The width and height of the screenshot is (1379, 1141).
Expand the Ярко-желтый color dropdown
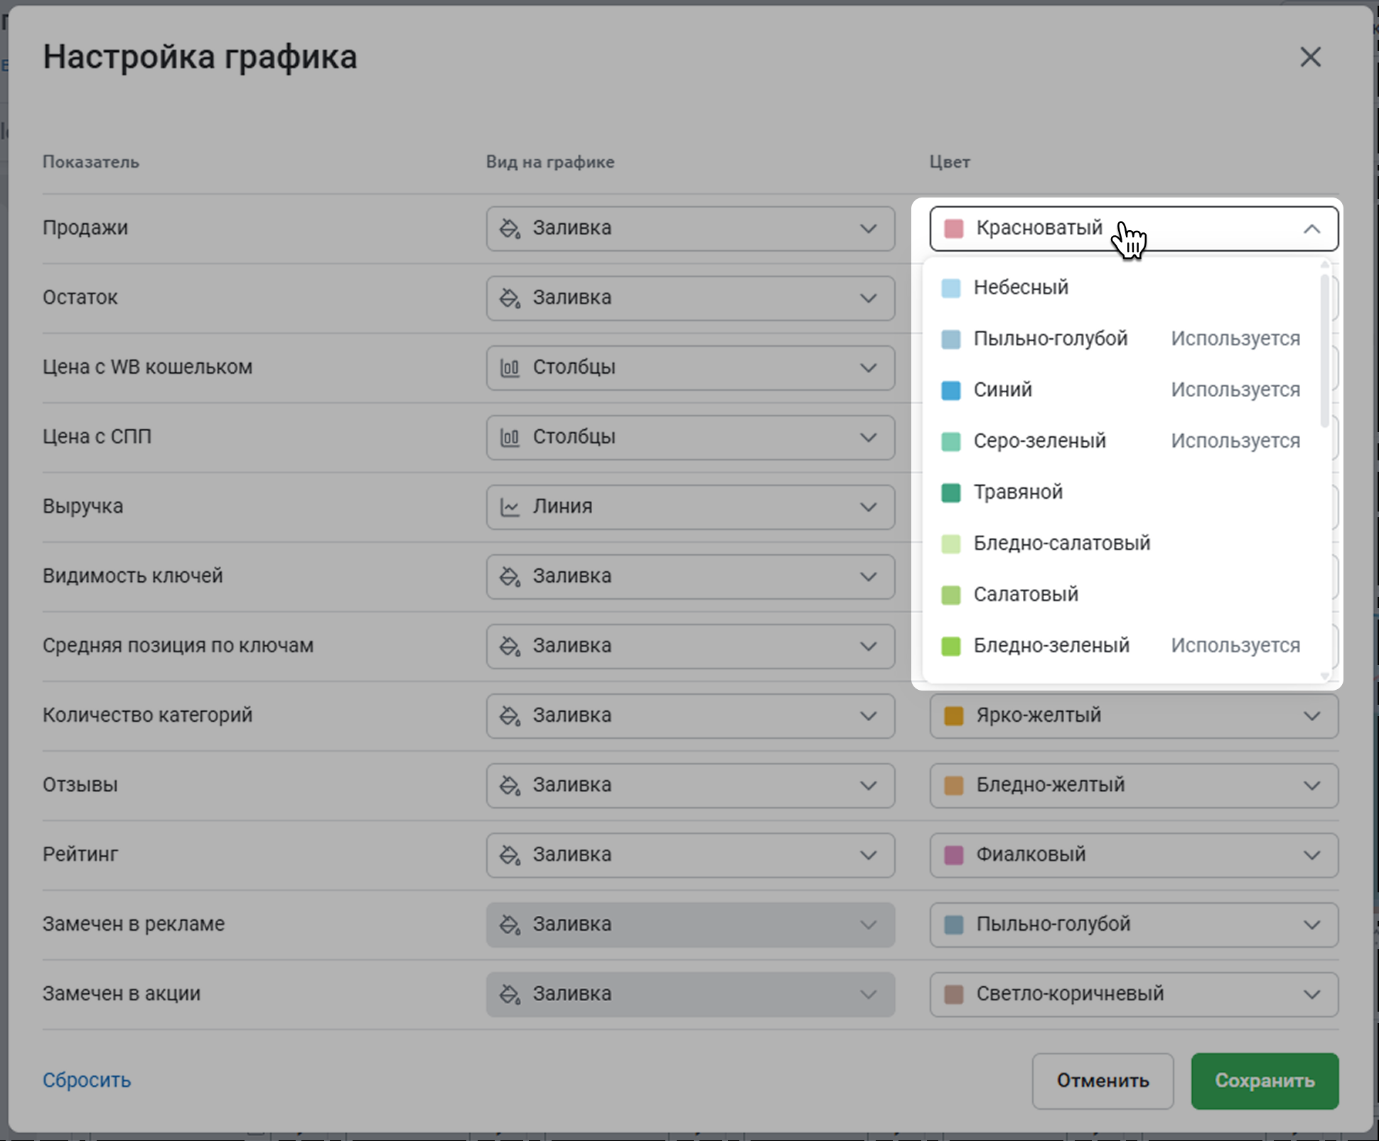(1133, 715)
